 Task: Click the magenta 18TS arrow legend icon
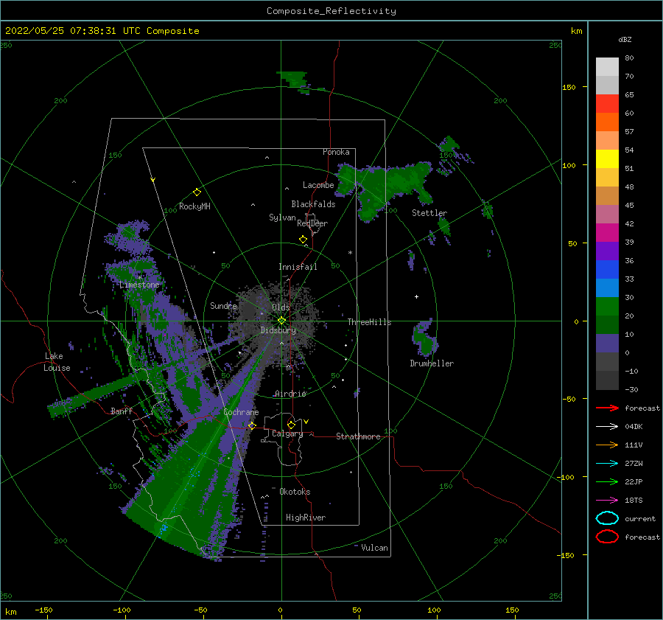click(x=607, y=501)
